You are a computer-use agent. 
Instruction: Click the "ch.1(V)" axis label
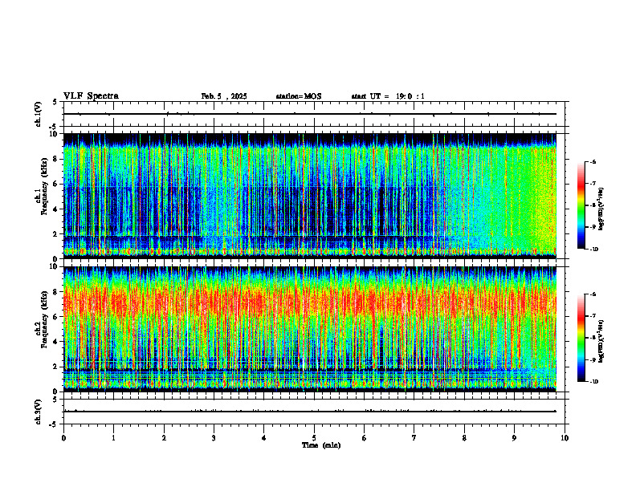[x=38, y=114]
